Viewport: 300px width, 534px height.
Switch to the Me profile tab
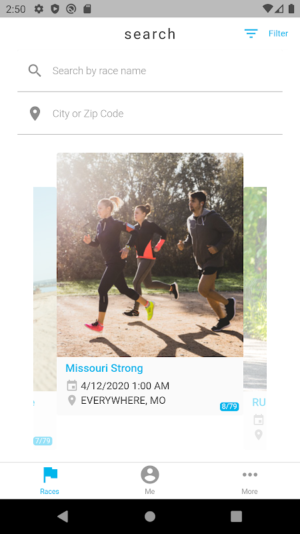[x=150, y=481]
